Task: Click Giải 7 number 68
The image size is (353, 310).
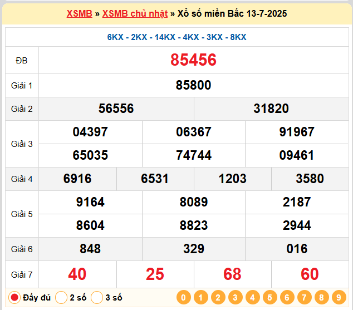Action: click(x=232, y=274)
